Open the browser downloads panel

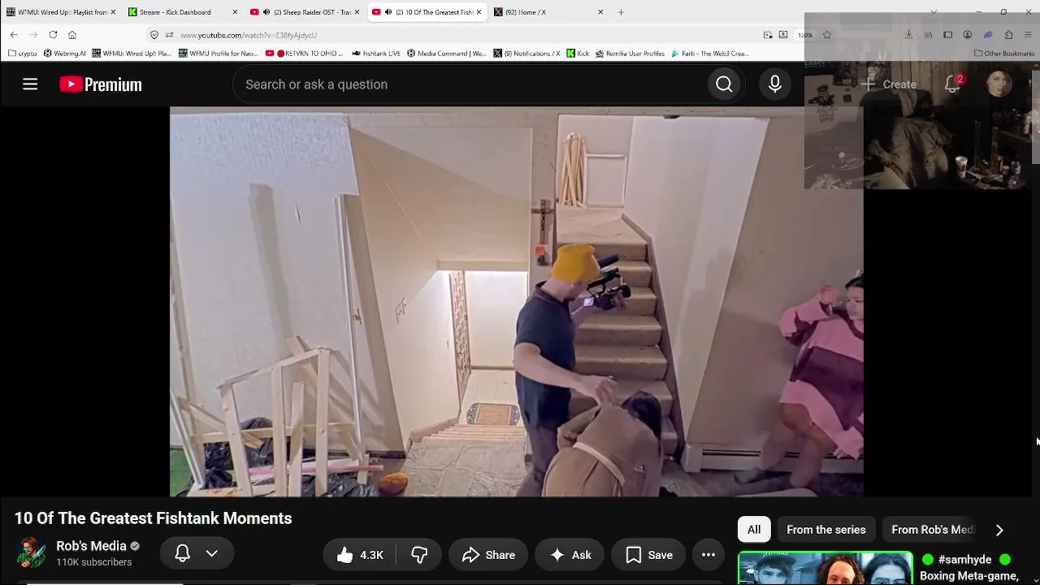click(908, 35)
